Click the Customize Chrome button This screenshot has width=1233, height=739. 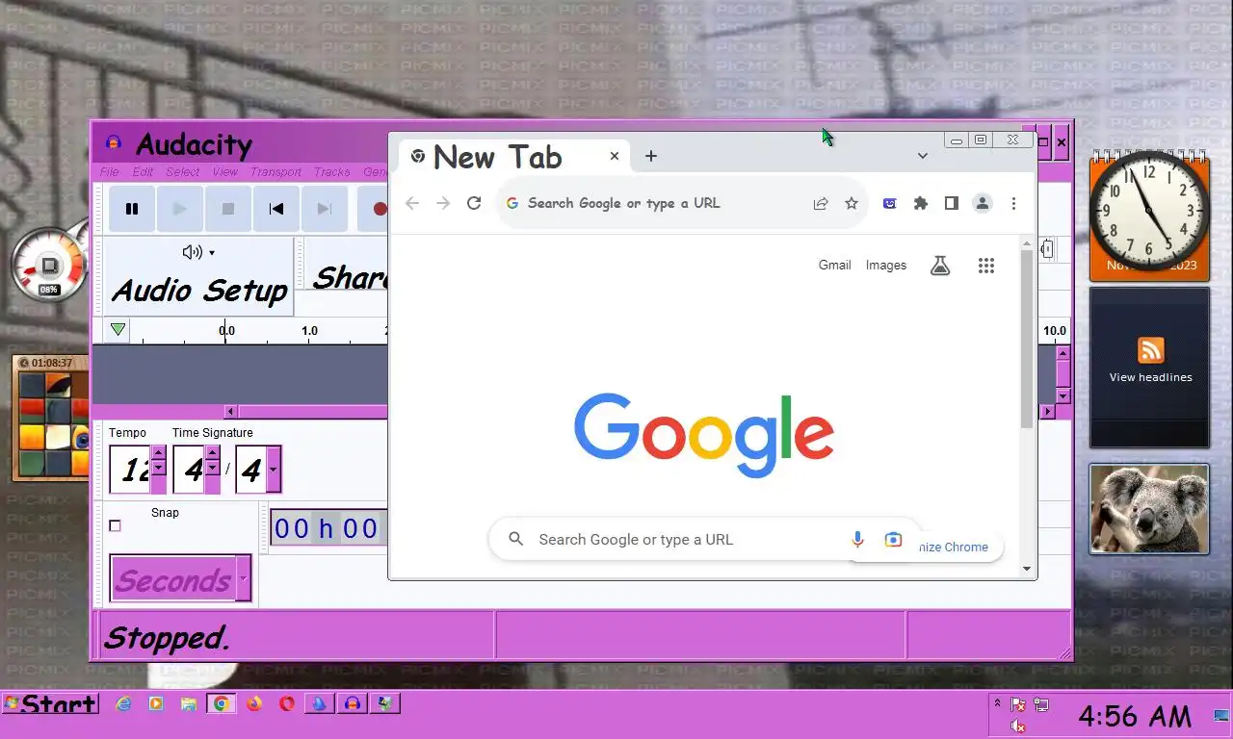point(954,547)
